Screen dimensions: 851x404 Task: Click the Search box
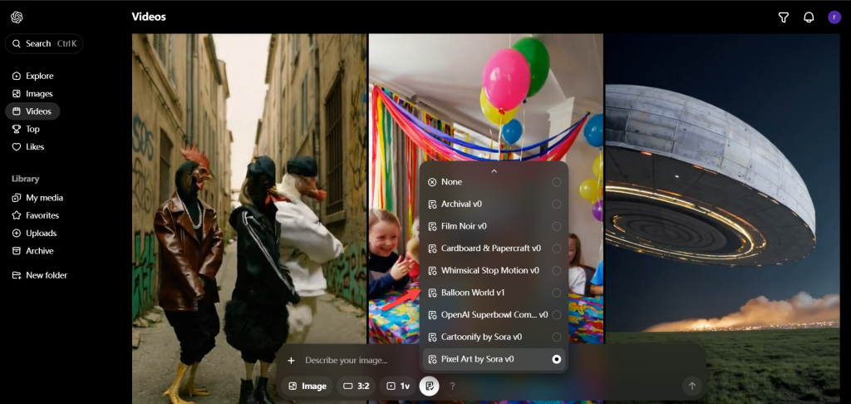(x=44, y=43)
